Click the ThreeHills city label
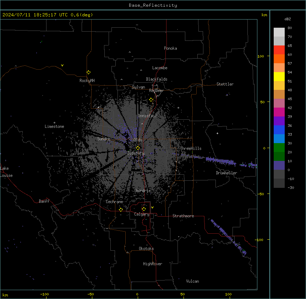This screenshot has height=299, width=306. click(x=191, y=148)
